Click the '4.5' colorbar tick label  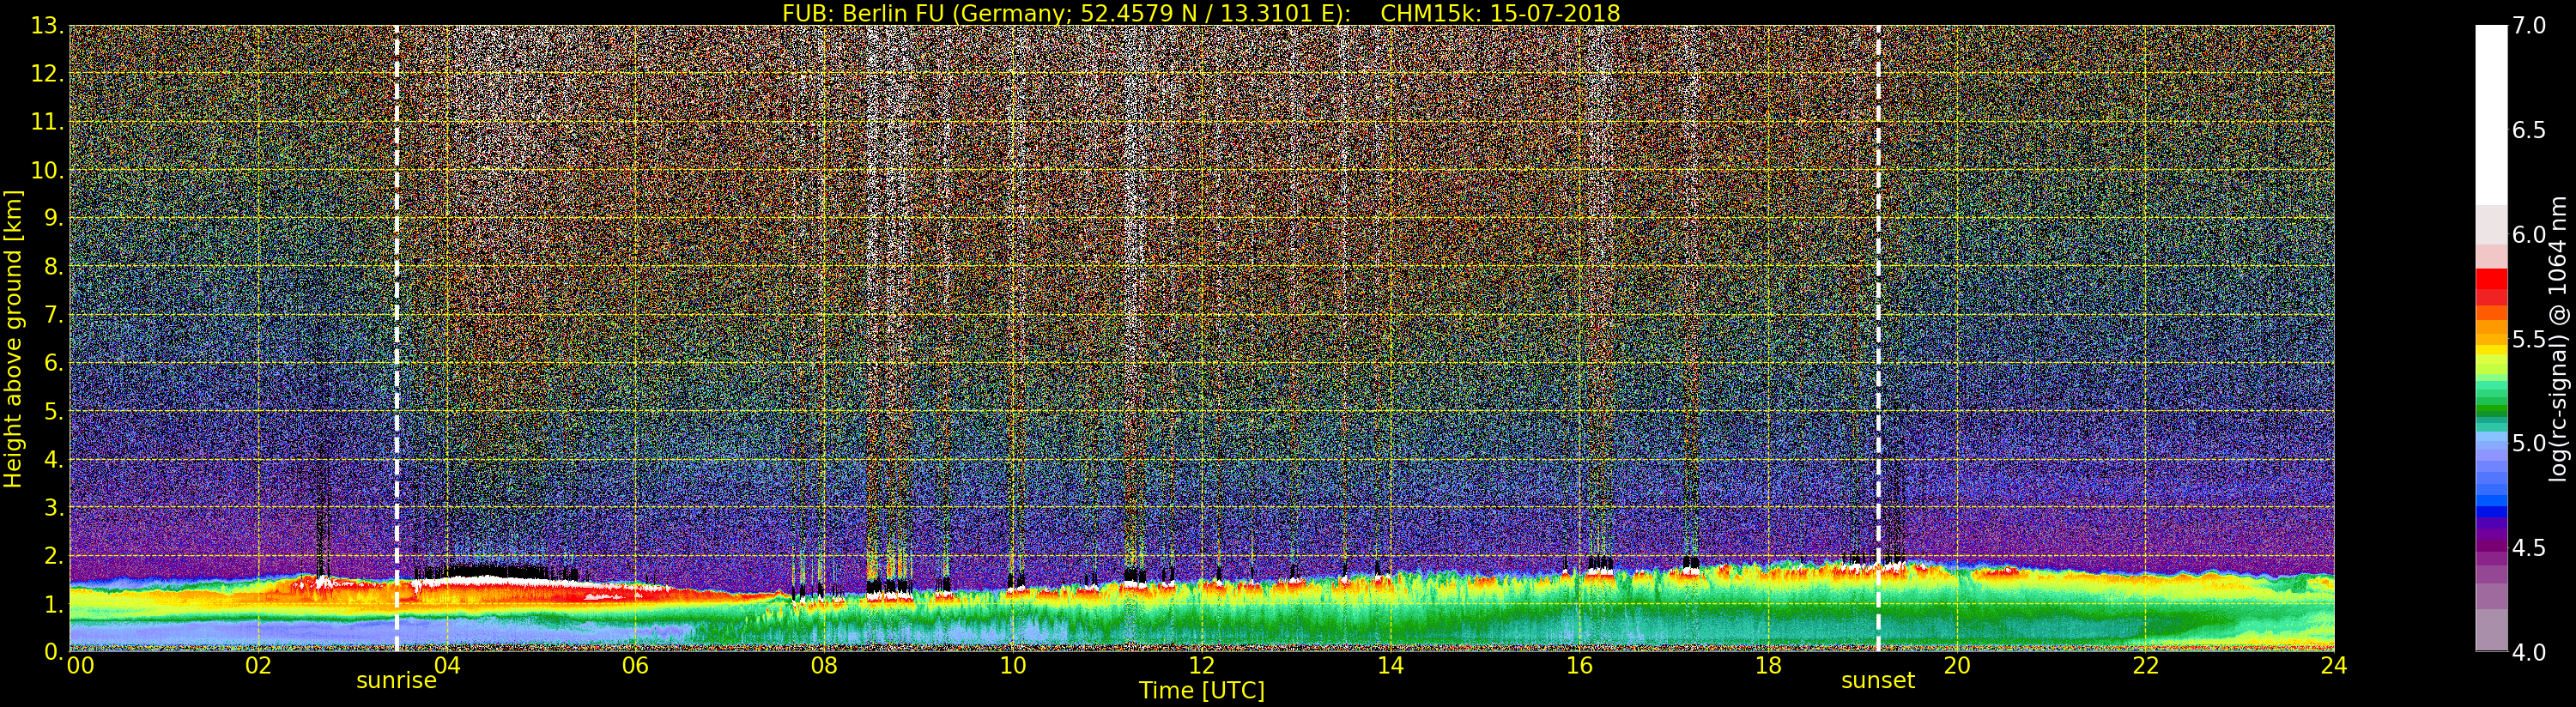(2529, 547)
